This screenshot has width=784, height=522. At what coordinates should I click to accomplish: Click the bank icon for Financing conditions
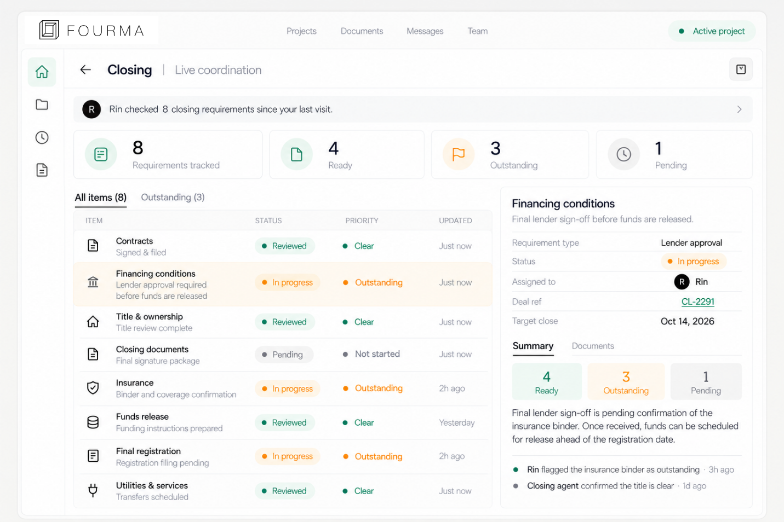(93, 282)
